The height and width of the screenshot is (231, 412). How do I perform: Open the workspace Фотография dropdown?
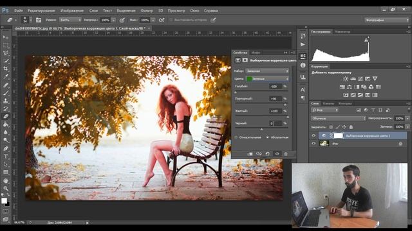386,20
